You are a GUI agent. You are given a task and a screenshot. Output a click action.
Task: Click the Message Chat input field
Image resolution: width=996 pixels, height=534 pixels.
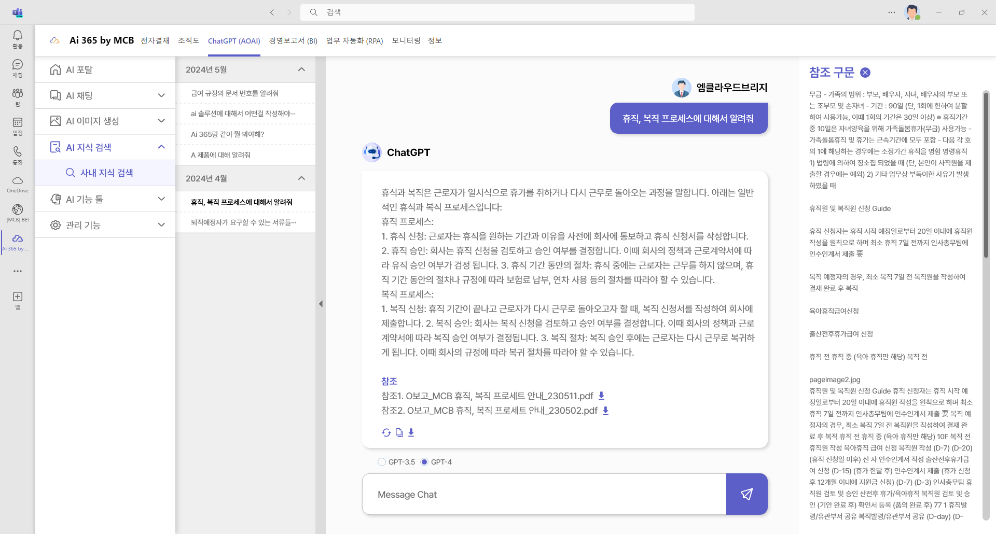click(545, 494)
